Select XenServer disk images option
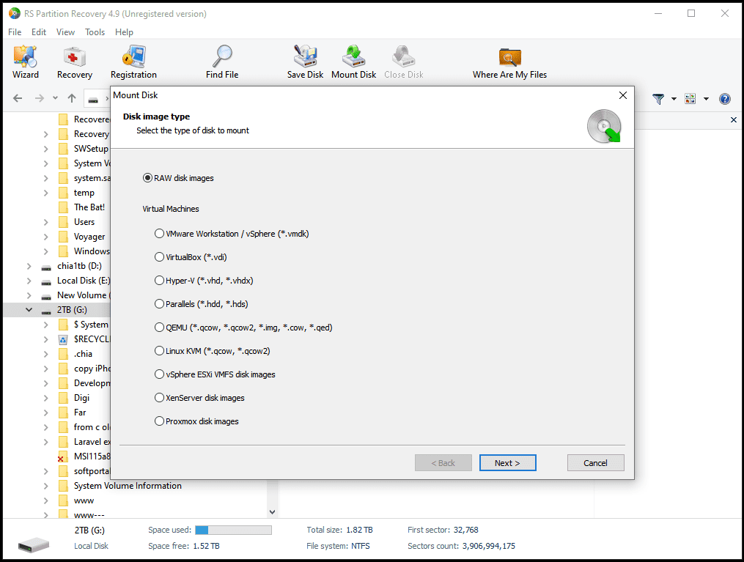The height and width of the screenshot is (562, 744). [x=200, y=398]
